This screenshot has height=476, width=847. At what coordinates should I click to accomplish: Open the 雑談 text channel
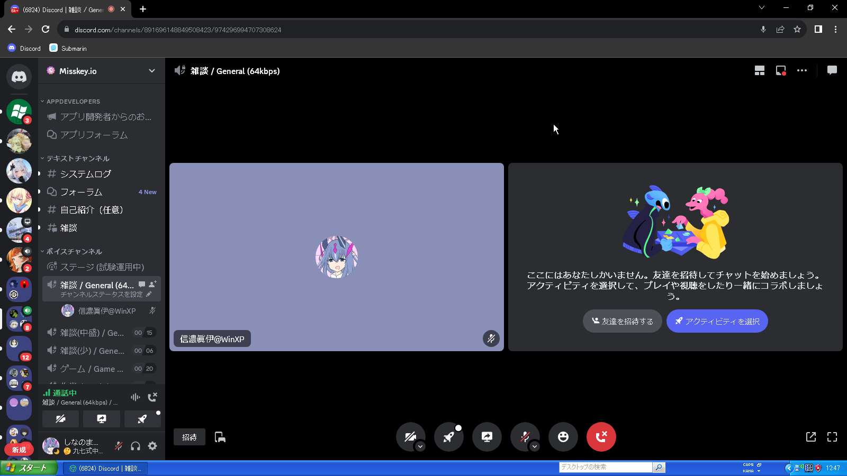tap(102, 228)
